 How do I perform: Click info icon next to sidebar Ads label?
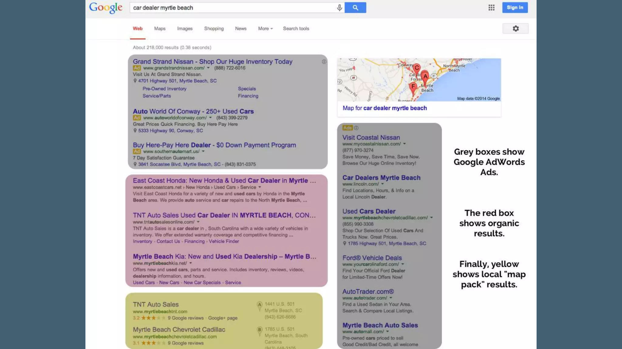tap(356, 128)
